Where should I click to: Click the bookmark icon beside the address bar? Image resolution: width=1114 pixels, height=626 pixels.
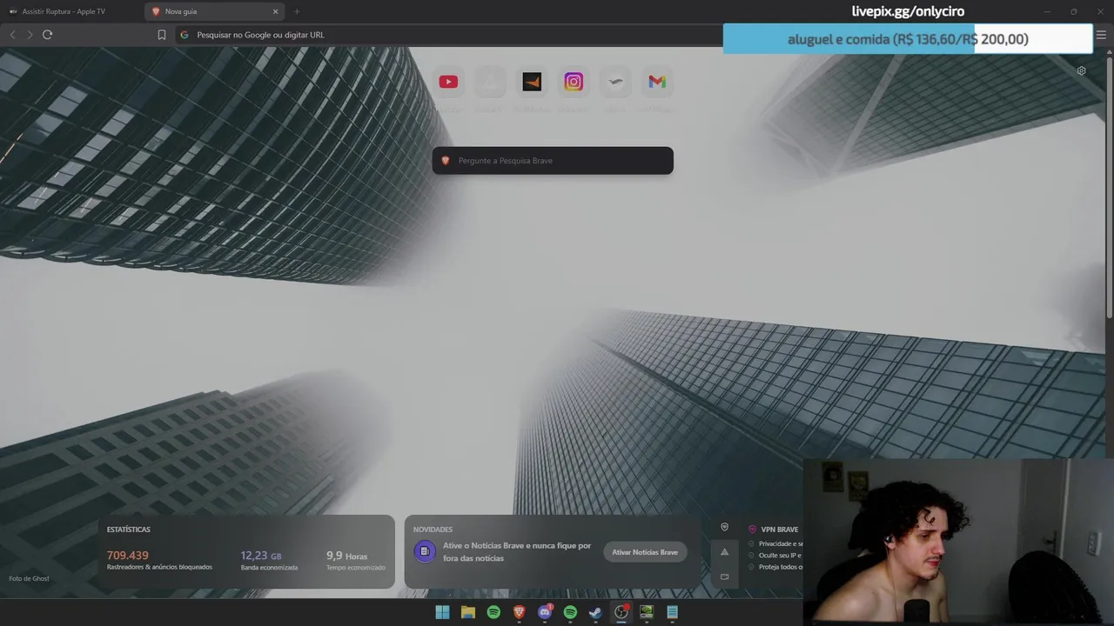(x=161, y=35)
